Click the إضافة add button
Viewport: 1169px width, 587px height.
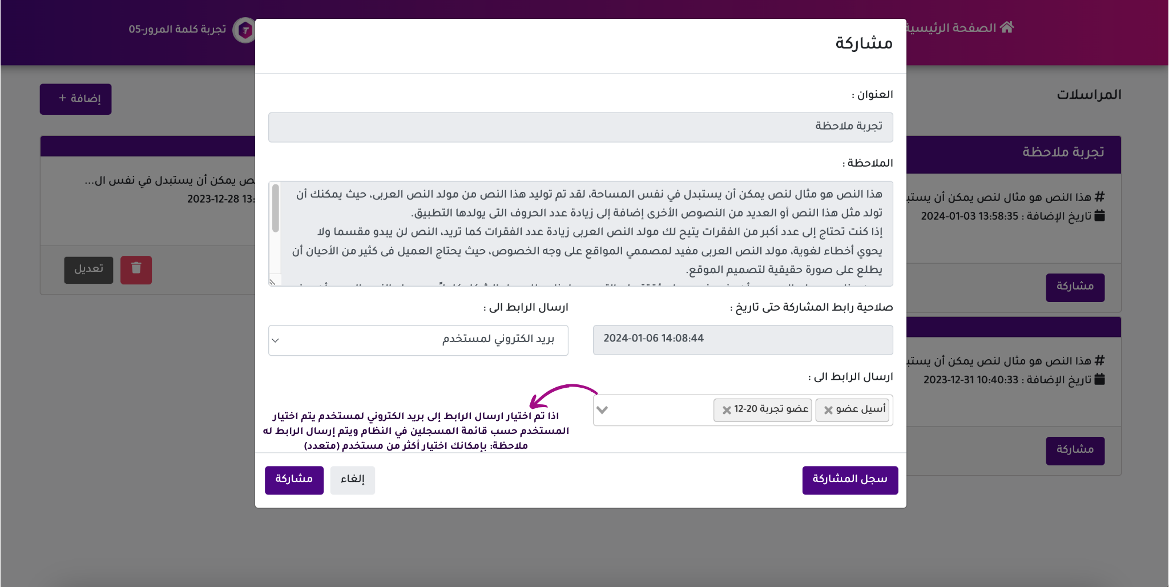(75, 99)
